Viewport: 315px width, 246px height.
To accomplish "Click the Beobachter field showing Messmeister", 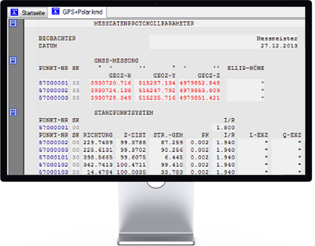I will click(277, 38).
